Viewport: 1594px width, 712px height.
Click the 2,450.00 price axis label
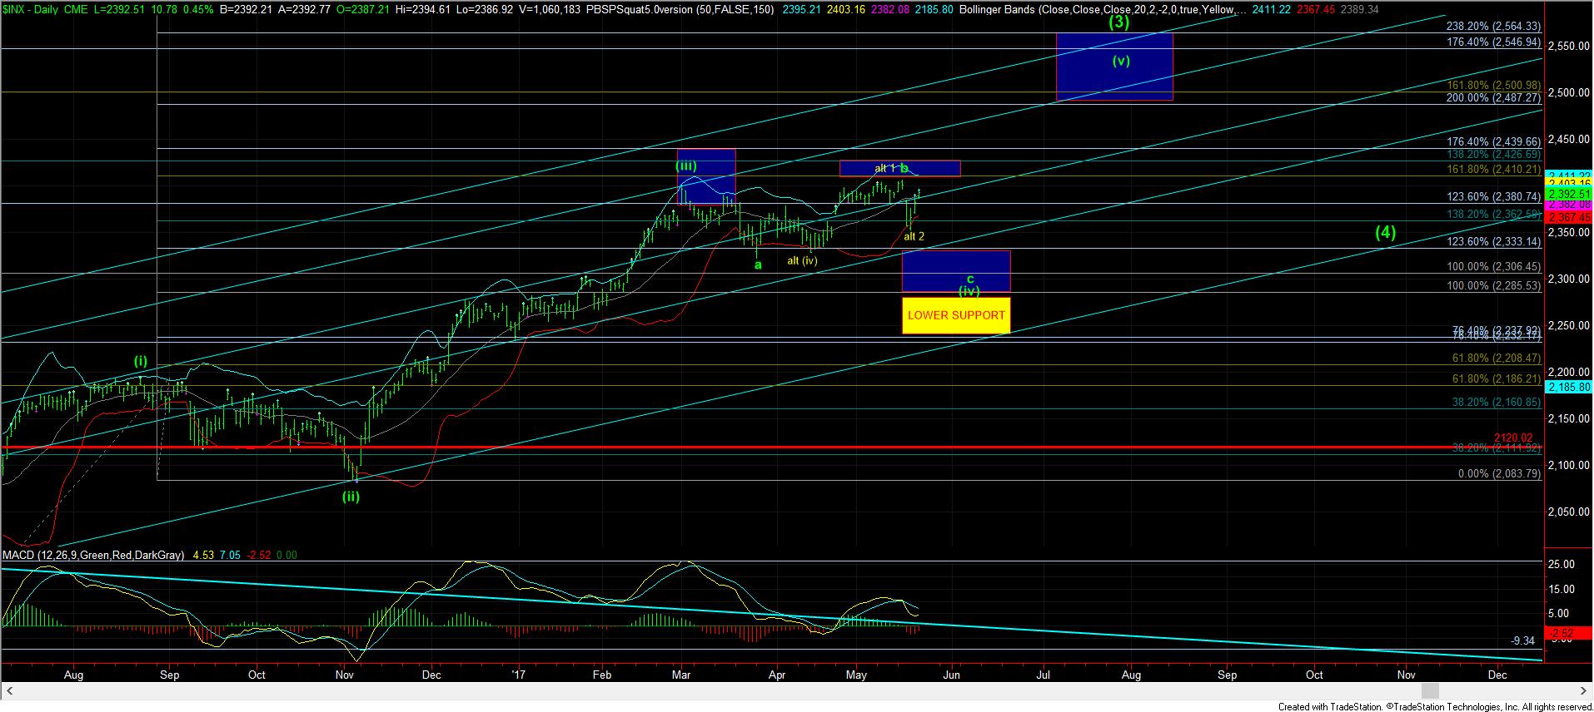tap(1569, 140)
